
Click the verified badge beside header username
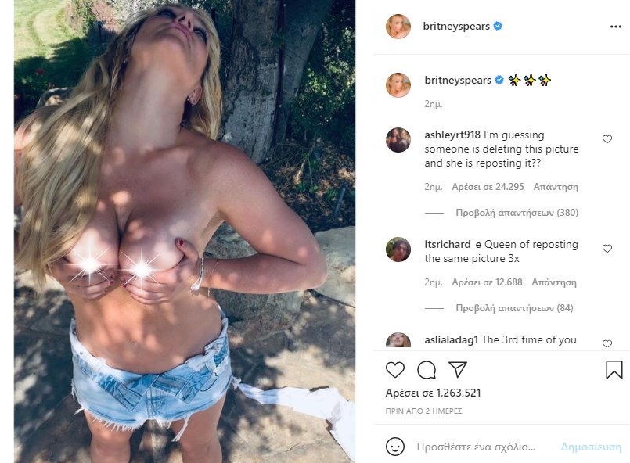click(498, 26)
